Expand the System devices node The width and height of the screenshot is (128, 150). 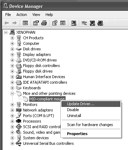(12, 138)
